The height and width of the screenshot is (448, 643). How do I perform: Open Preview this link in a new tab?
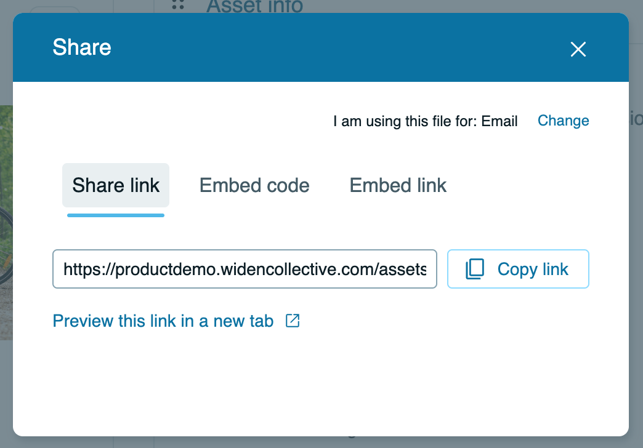point(163,321)
